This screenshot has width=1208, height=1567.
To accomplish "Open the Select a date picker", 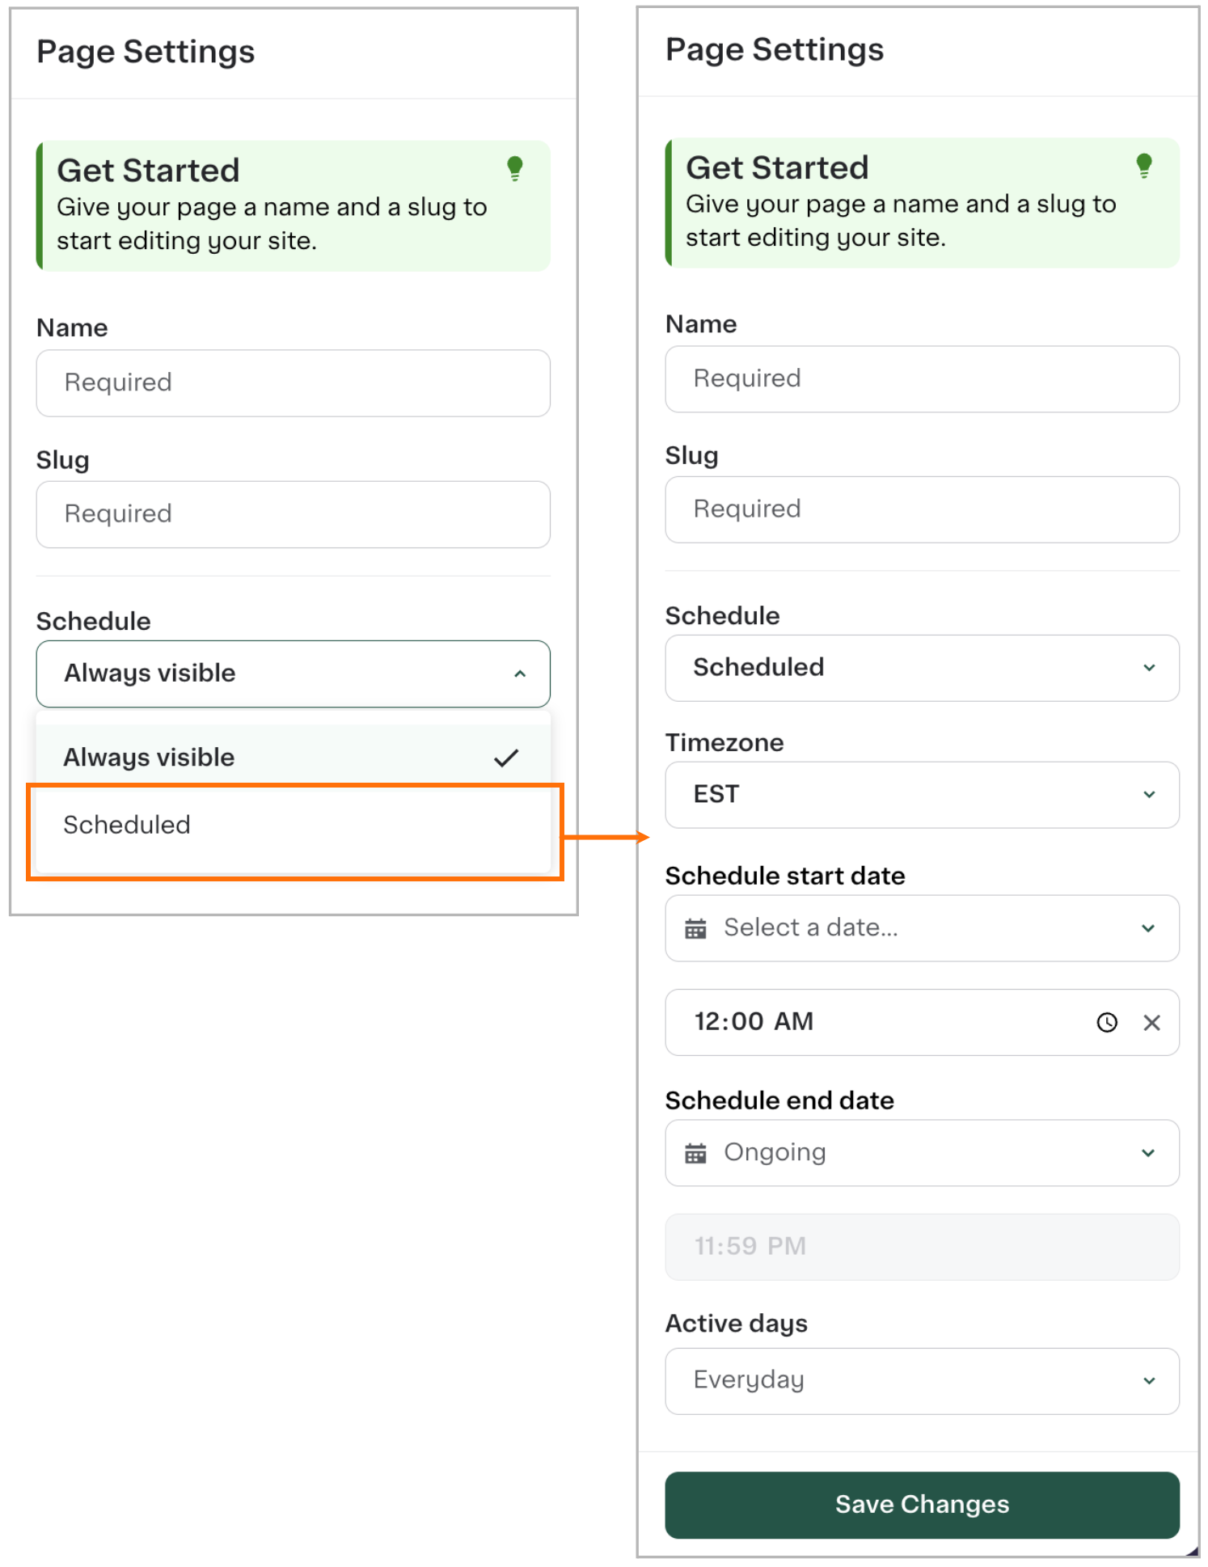I will pos(922,928).
